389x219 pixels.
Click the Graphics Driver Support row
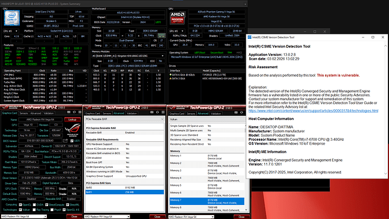pos(125,176)
